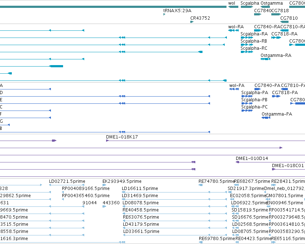Select the Scgalpha-PB protein label
305x244 pixels.
[x=254, y=100]
